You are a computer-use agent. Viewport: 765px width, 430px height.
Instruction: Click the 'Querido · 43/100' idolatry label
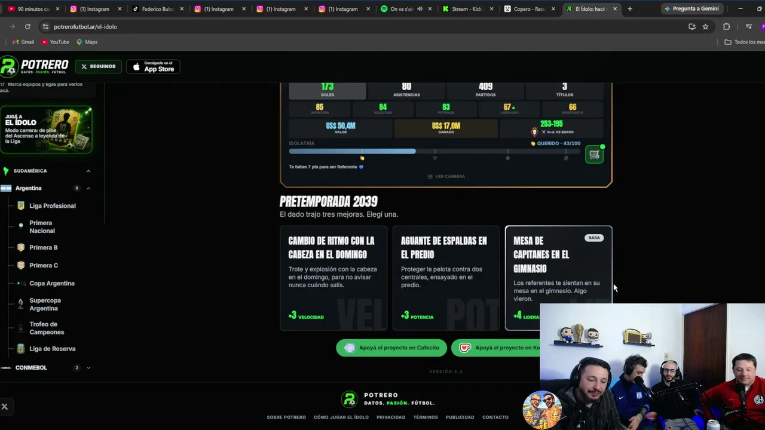pos(556,143)
